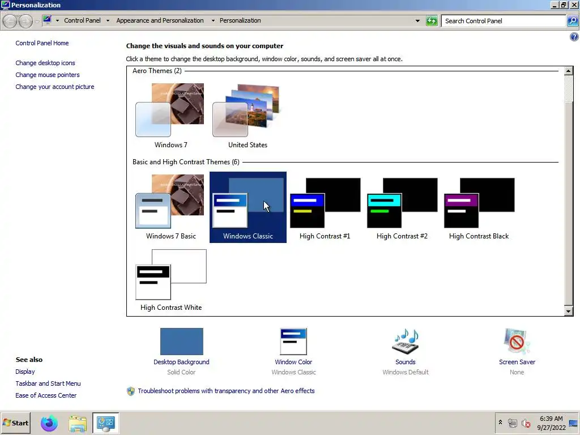Open Firefox from the taskbar
Image resolution: width=580 pixels, height=435 pixels.
tap(49, 423)
